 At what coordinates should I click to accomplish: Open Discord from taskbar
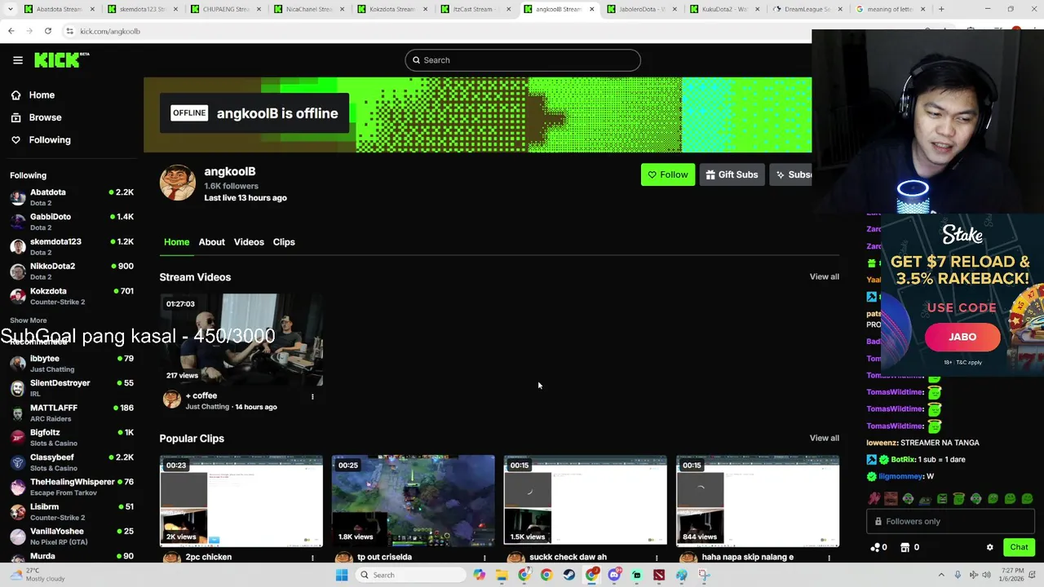click(x=614, y=575)
